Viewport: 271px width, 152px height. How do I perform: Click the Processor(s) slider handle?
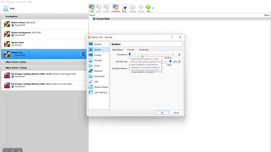pos(130,54)
